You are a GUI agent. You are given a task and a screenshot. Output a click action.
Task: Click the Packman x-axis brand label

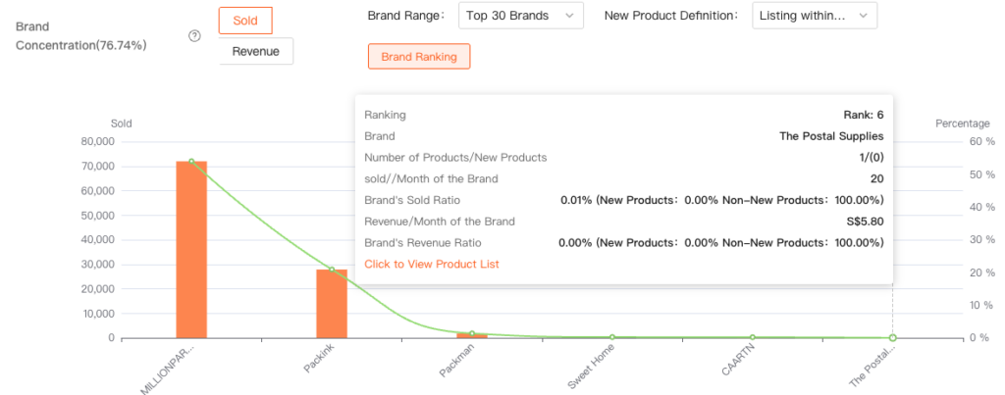click(460, 363)
